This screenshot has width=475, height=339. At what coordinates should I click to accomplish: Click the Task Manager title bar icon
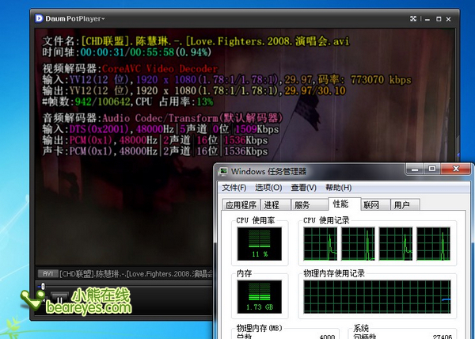(223, 171)
